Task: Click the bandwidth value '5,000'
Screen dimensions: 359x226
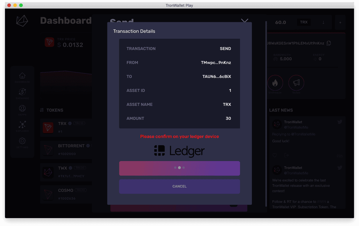Action: pyautogui.click(x=286, y=59)
